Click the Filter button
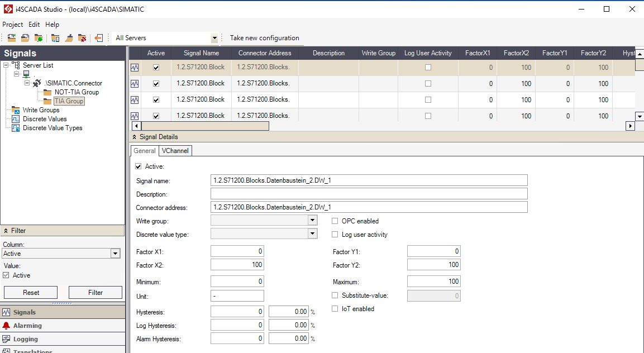 (x=96, y=293)
